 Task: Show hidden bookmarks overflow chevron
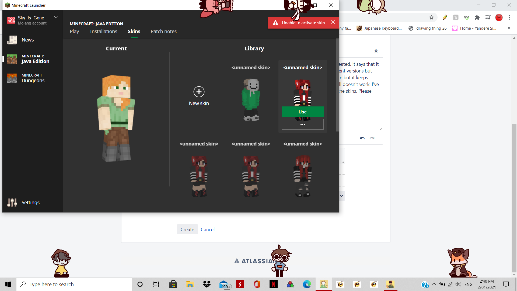pyautogui.click(x=509, y=28)
